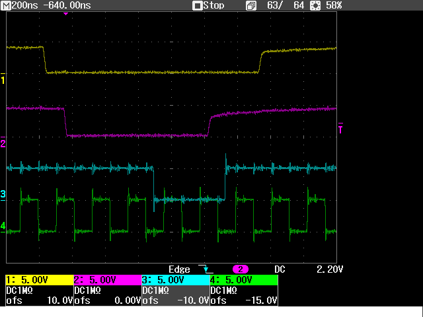Select the green channel 4 ground marker

(x=3, y=227)
